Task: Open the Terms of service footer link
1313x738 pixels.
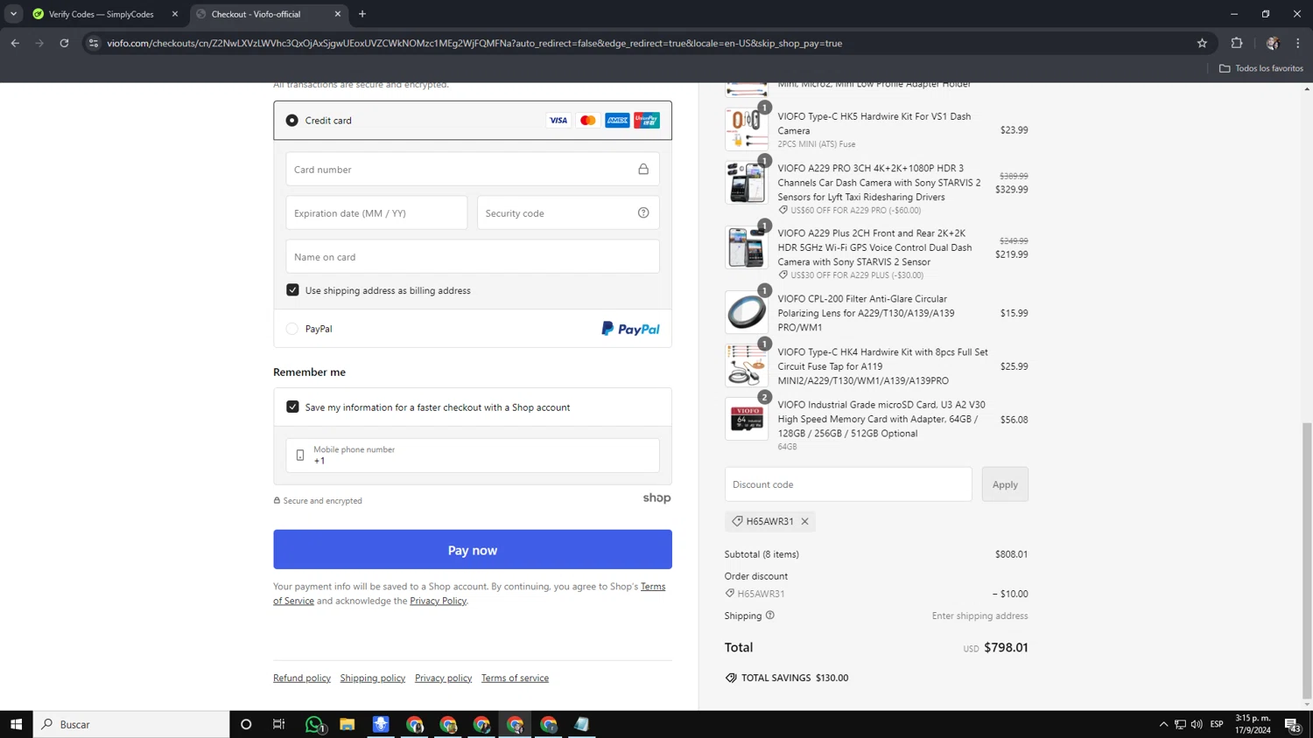Action: click(515, 679)
